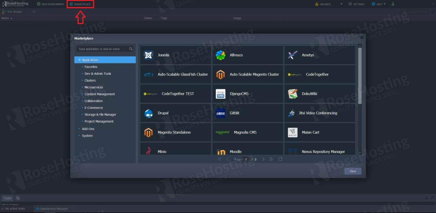Select Storage & File Manager category
Screen dimensions: 436x213
tap(100, 114)
